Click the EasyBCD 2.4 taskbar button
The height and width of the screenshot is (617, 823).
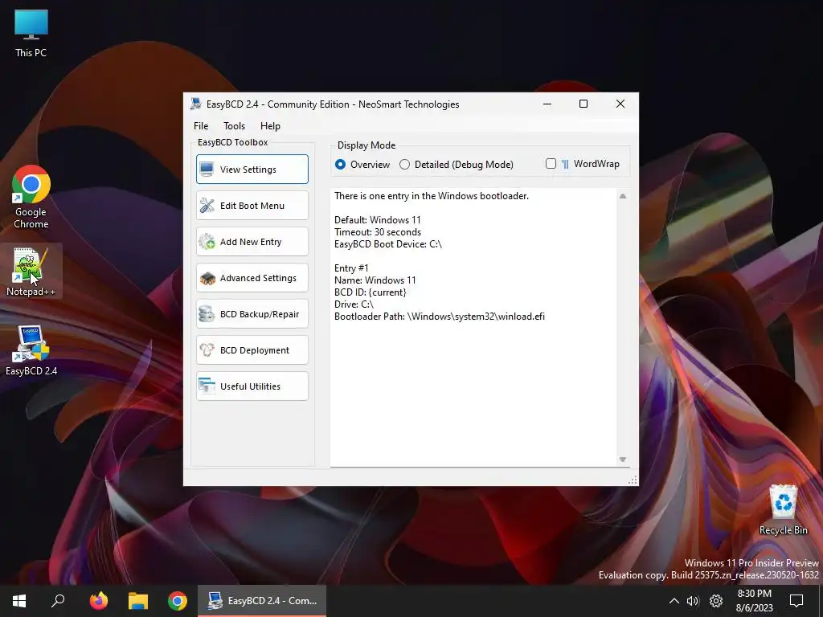pos(262,601)
